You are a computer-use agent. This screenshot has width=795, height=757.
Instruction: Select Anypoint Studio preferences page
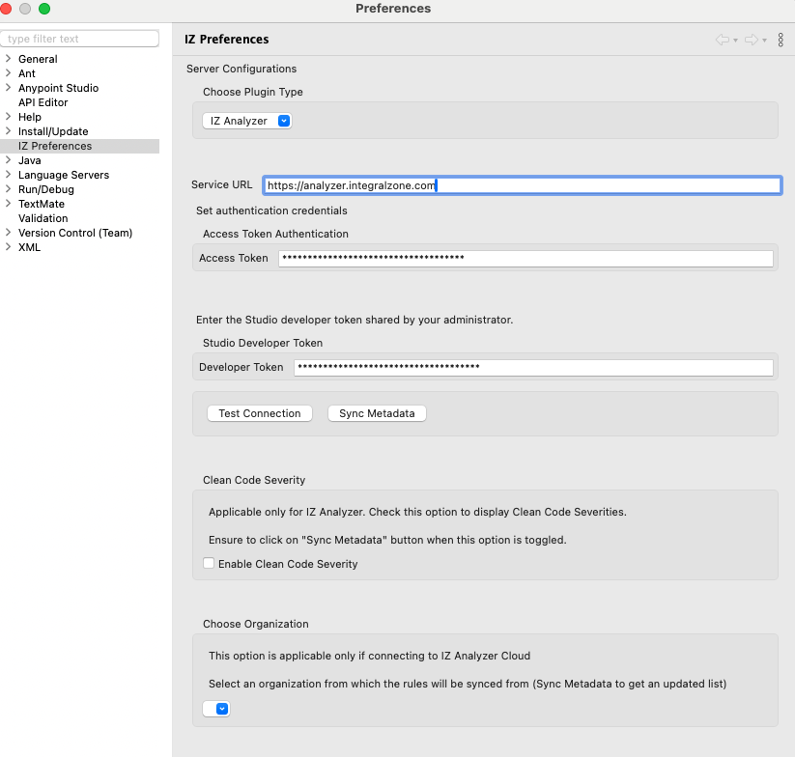(x=58, y=88)
